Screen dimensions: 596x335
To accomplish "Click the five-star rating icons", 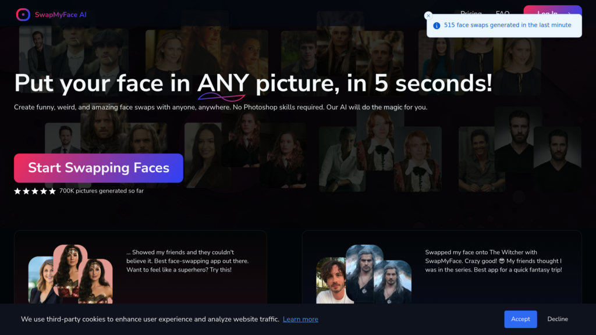I will pyautogui.click(x=35, y=191).
